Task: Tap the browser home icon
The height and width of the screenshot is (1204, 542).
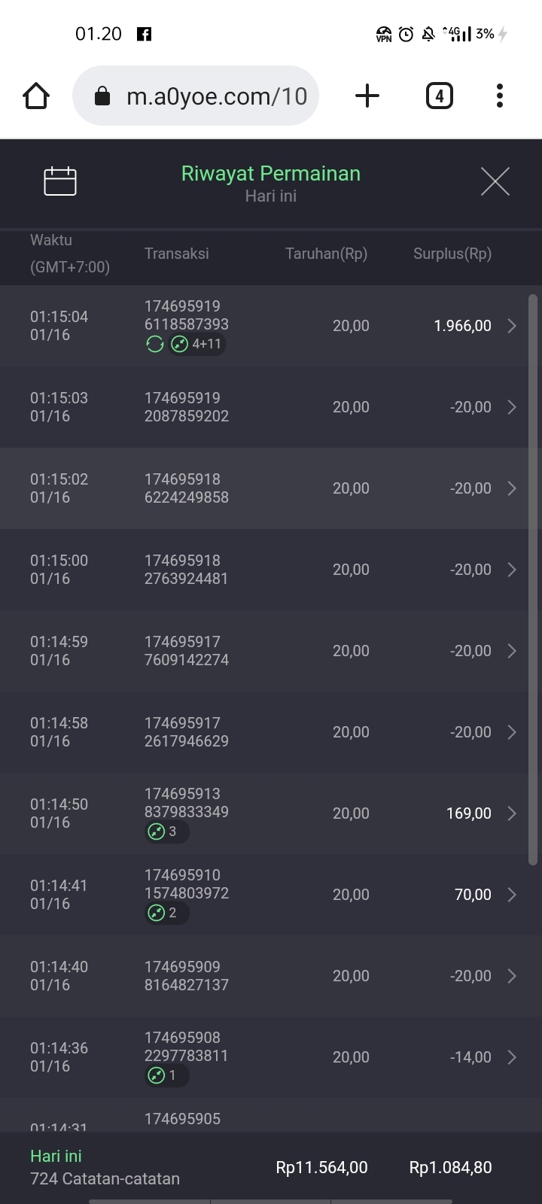Action: pyautogui.click(x=36, y=96)
